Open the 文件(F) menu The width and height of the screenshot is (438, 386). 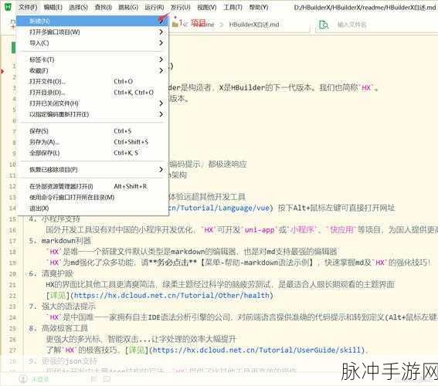pos(28,8)
